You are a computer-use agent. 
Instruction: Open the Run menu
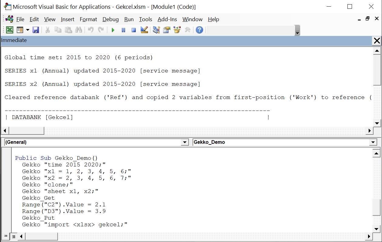coord(129,19)
